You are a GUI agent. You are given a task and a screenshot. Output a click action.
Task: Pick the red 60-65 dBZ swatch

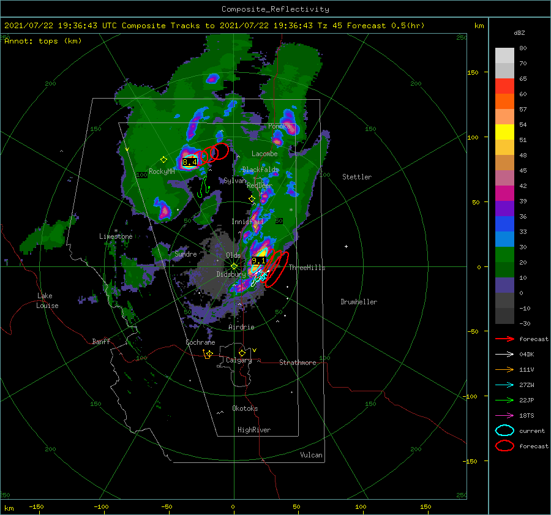point(504,86)
